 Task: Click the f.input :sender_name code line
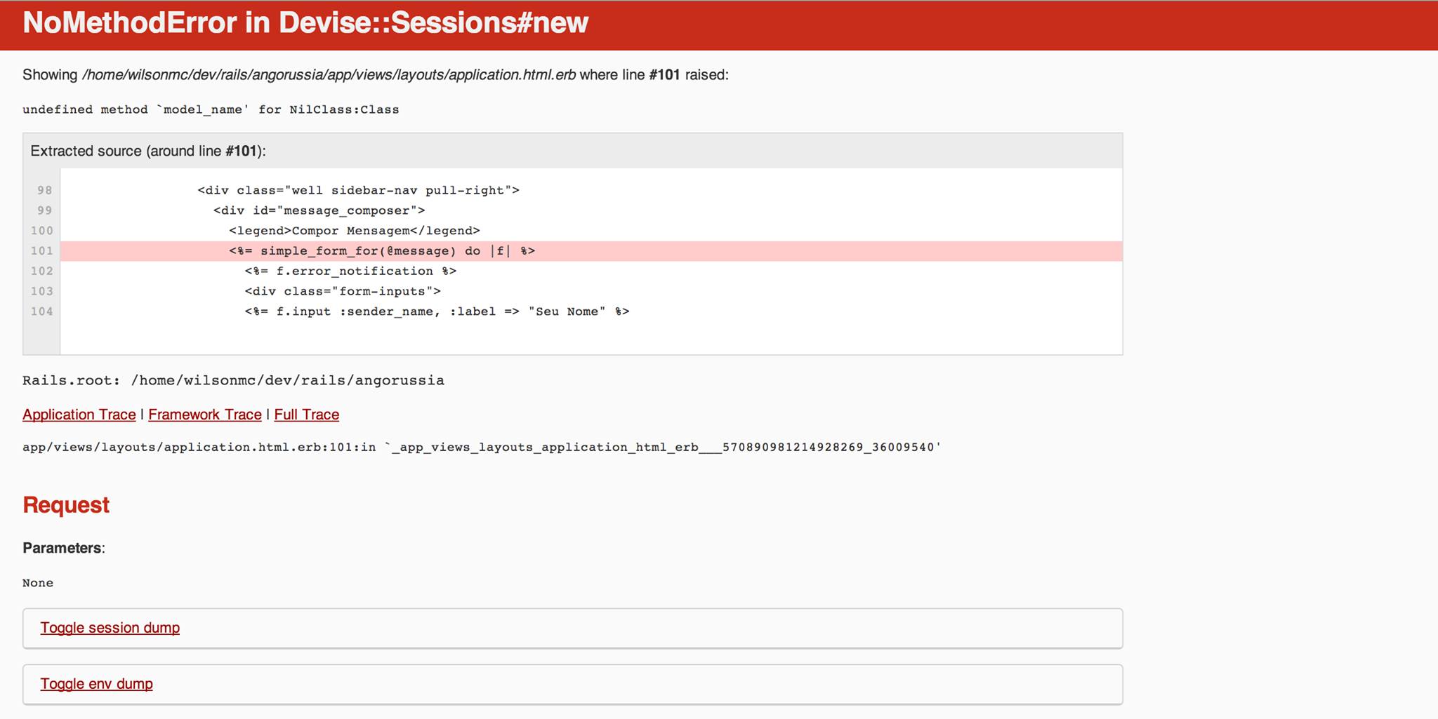pos(437,311)
